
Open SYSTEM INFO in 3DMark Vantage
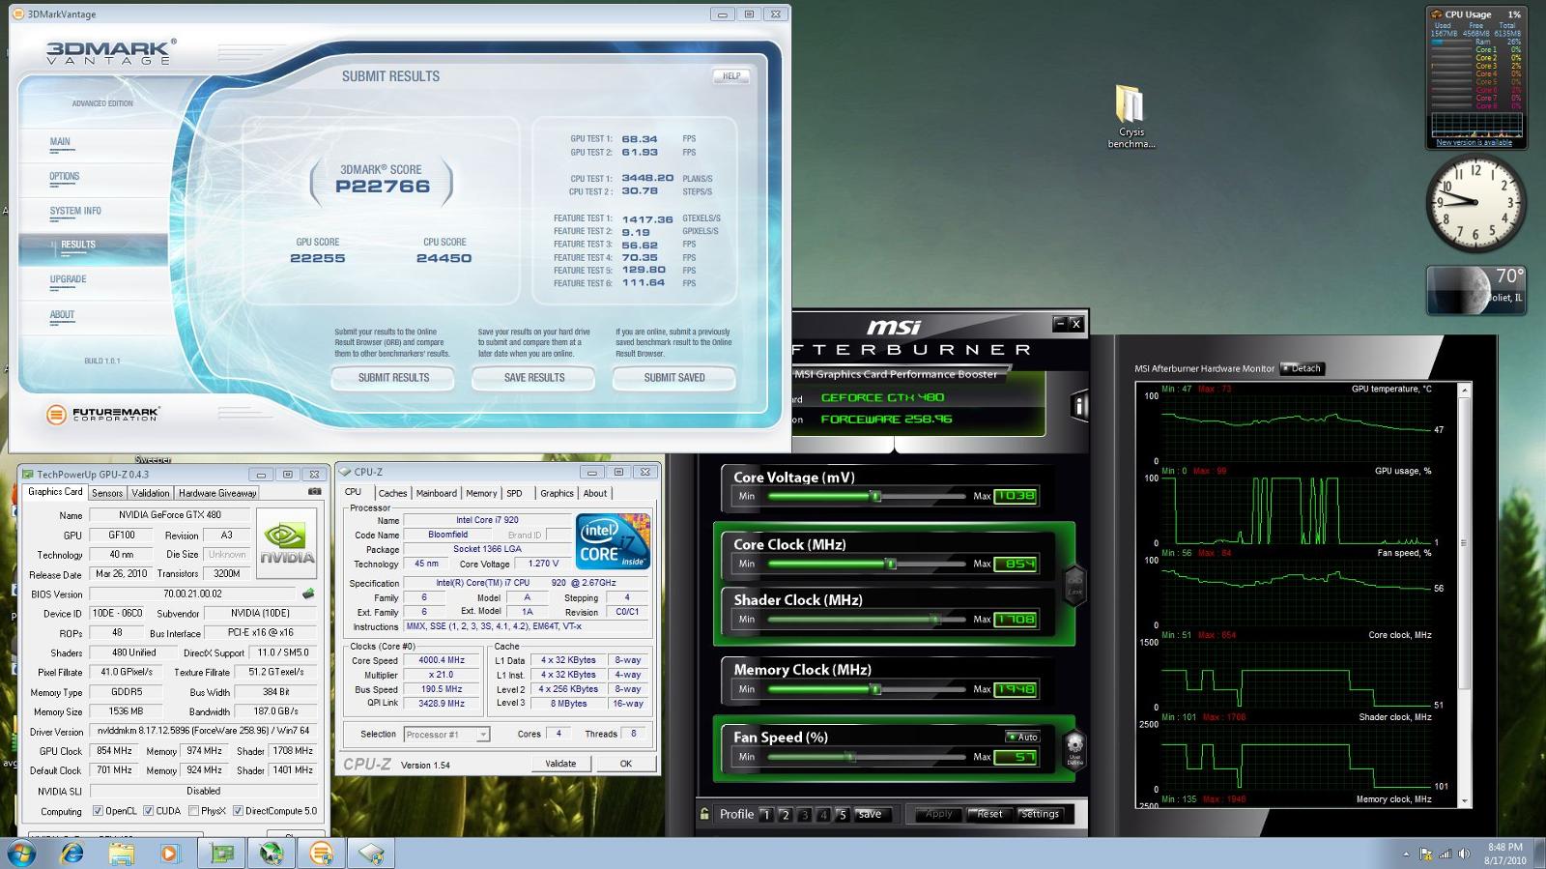75,212
